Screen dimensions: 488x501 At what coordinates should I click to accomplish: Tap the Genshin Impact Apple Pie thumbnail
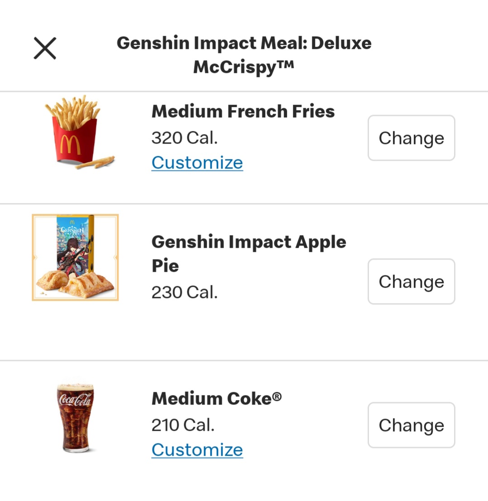pos(75,257)
